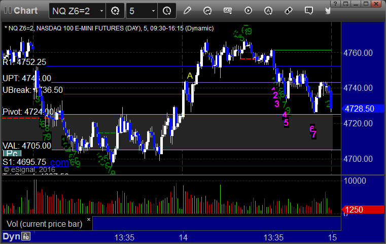Click the pop-out window icon
386x244 pixels.
pos(345,4)
